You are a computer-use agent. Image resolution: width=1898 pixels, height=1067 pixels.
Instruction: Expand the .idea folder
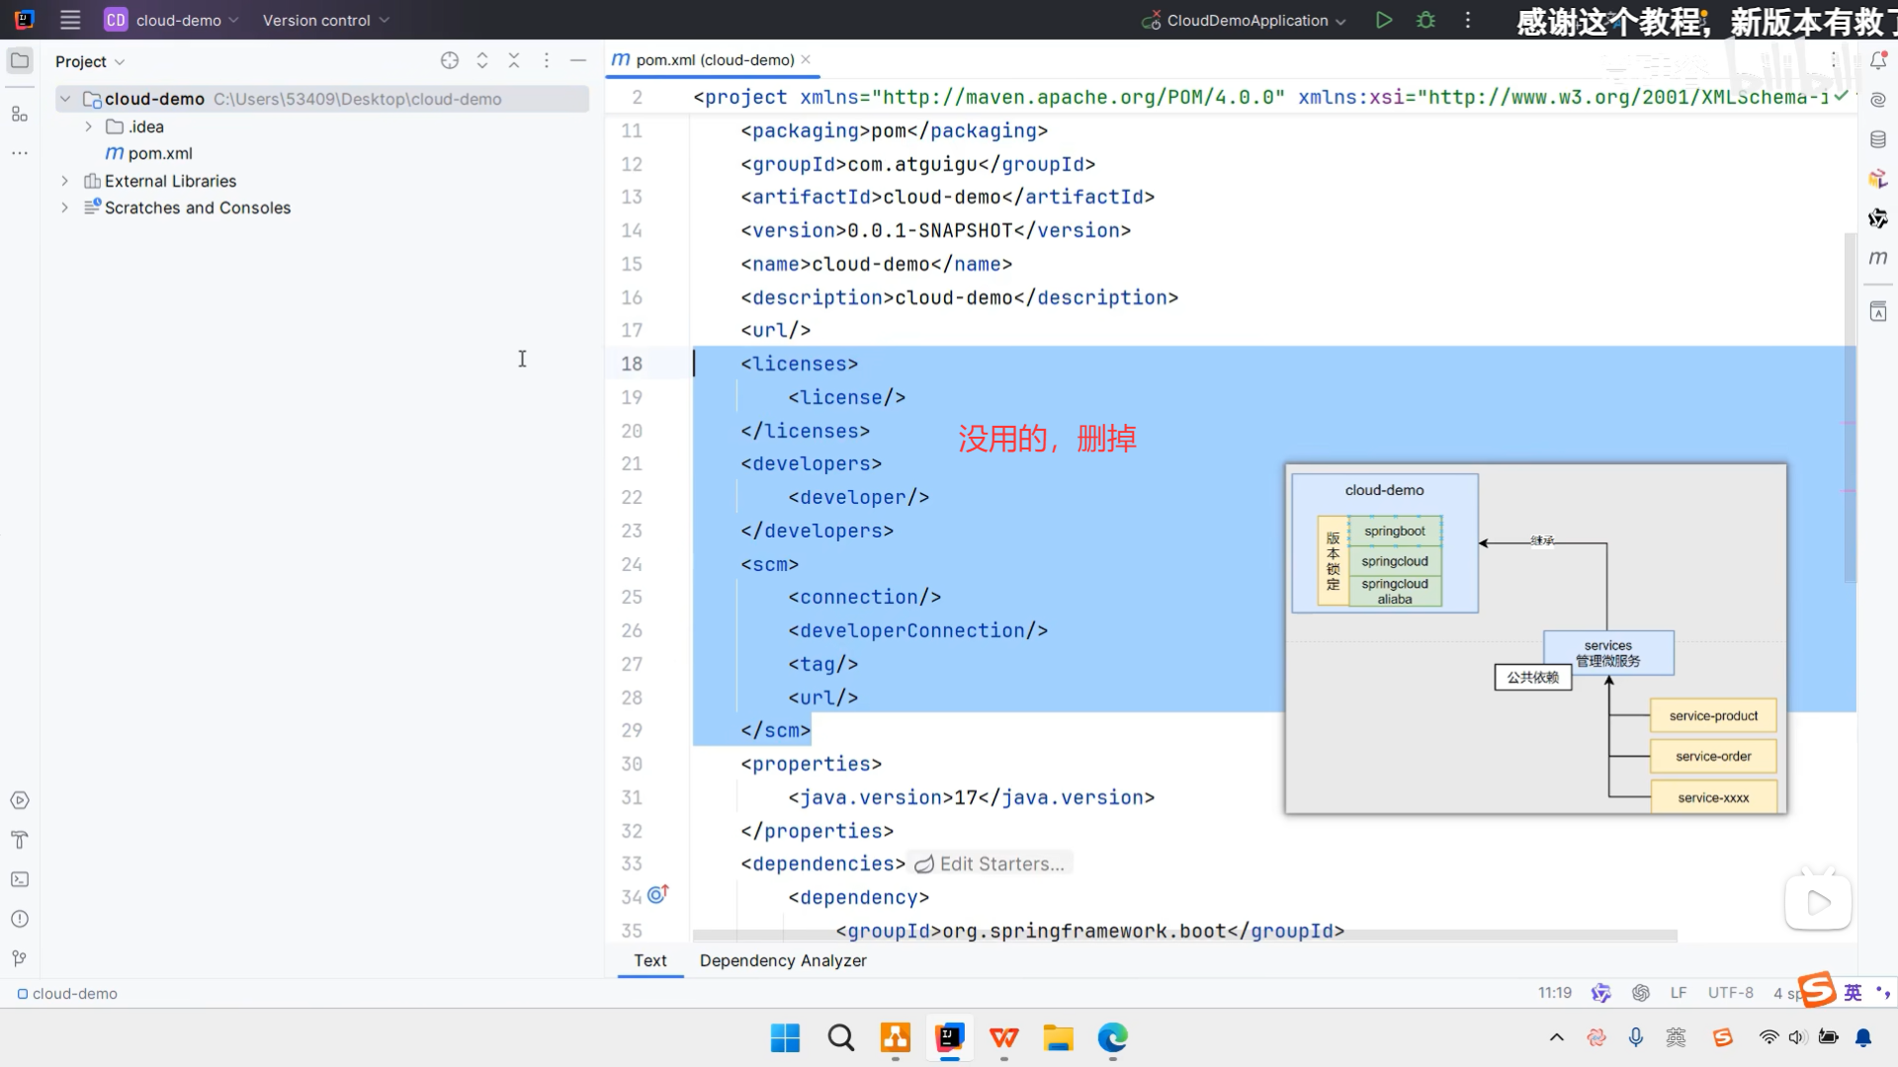pyautogui.click(x=89, y=126)
